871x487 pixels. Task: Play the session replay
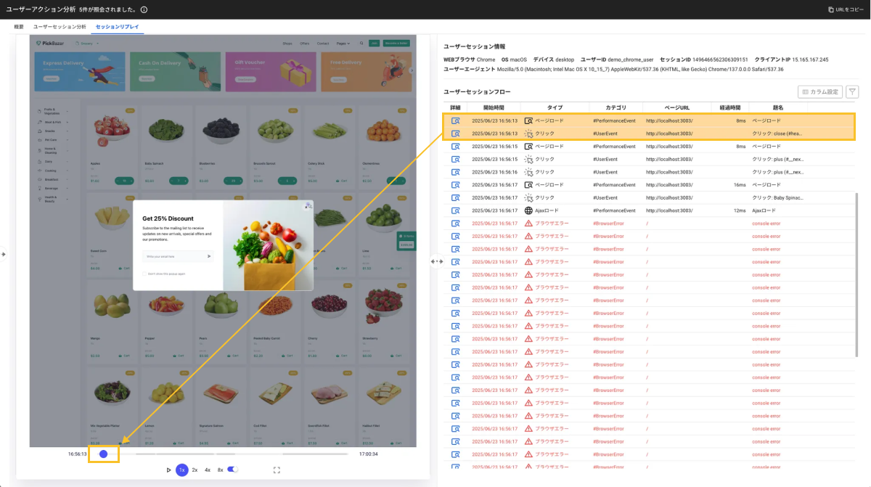(169, 470)
